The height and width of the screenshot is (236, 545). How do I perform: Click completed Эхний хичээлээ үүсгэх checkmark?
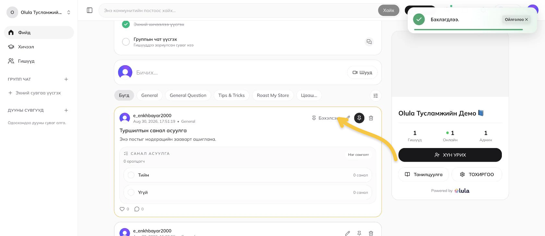[x=126, y=24]
